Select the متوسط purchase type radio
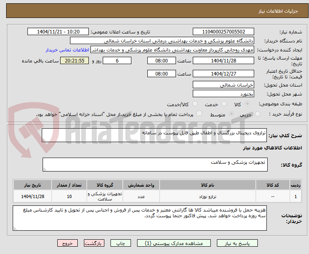The width and height of the screenshot is (309, 254). tap(231, 114)
